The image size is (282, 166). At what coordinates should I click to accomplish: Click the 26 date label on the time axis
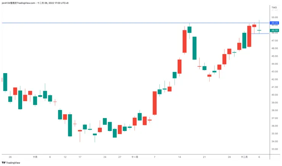[10, 156]
